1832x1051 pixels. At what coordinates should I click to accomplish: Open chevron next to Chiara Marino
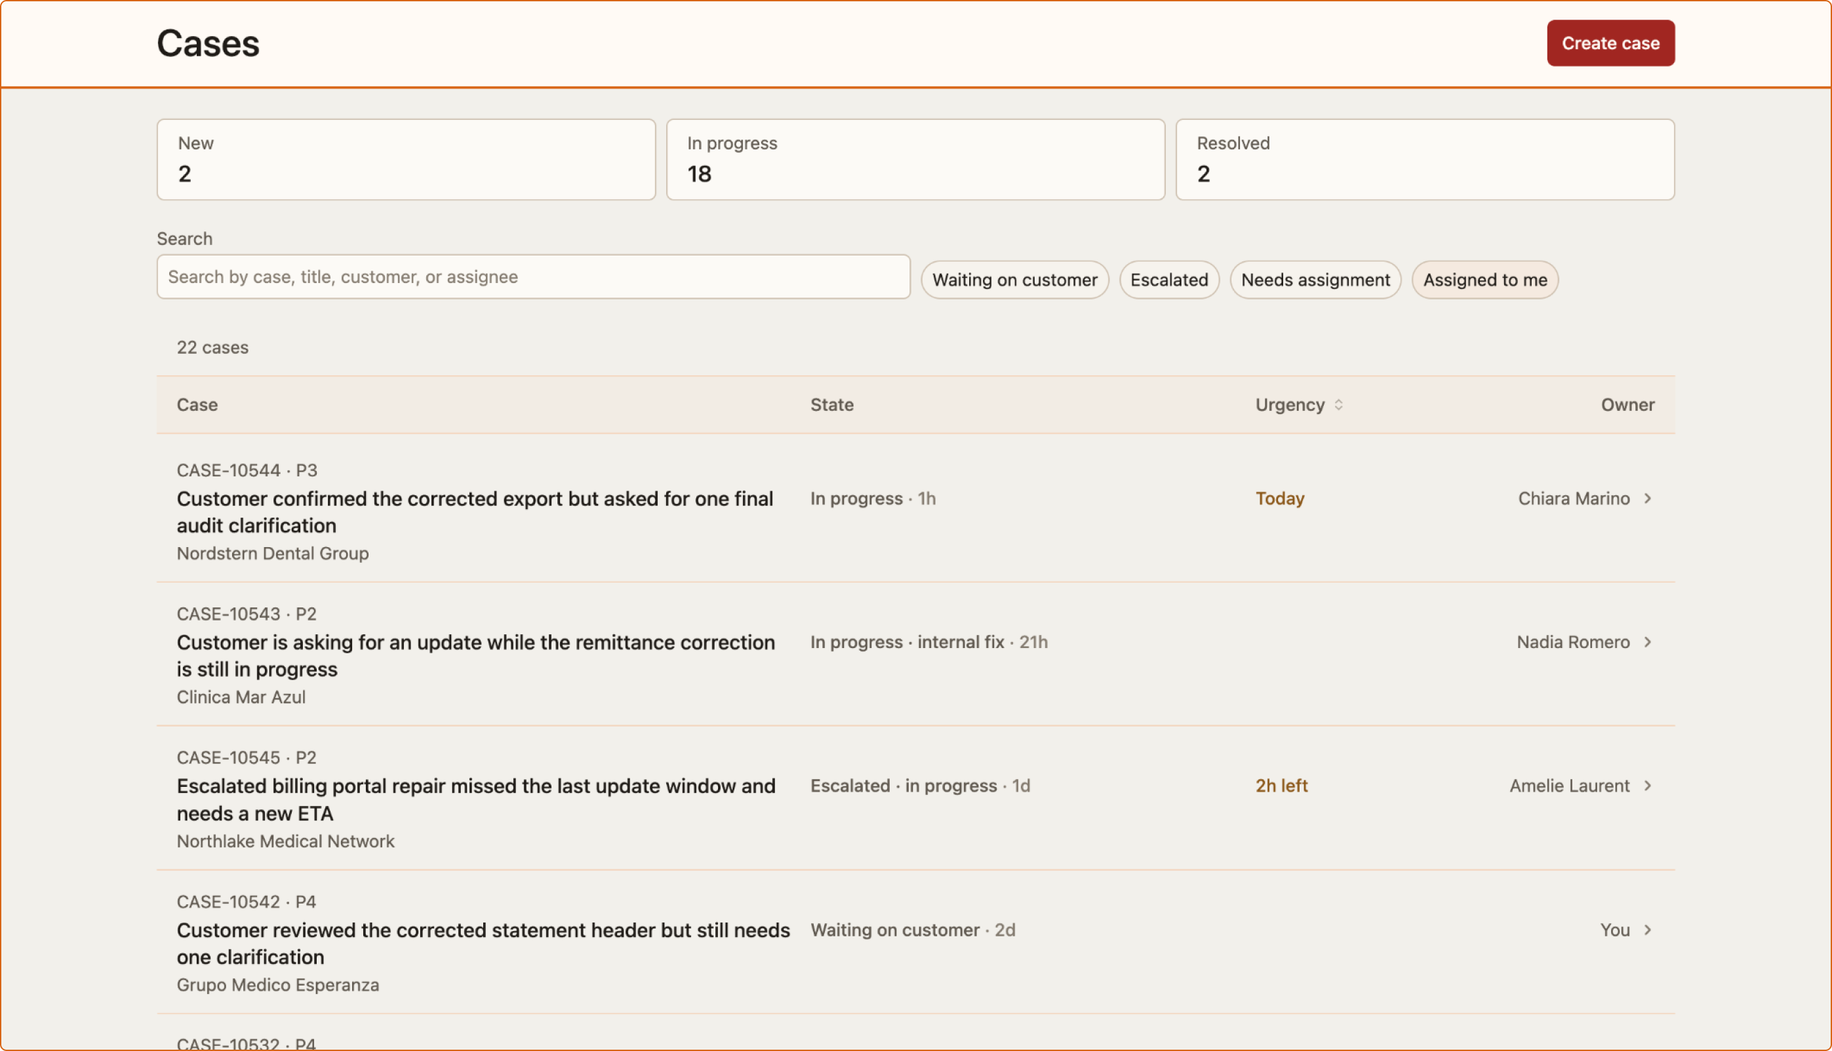tap(1647, 499)
